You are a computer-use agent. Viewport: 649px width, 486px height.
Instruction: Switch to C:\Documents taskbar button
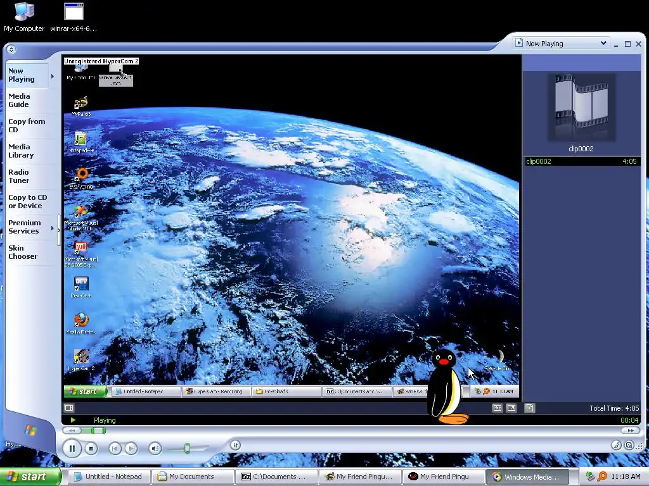pyautogui.click(x=276, y=477)
